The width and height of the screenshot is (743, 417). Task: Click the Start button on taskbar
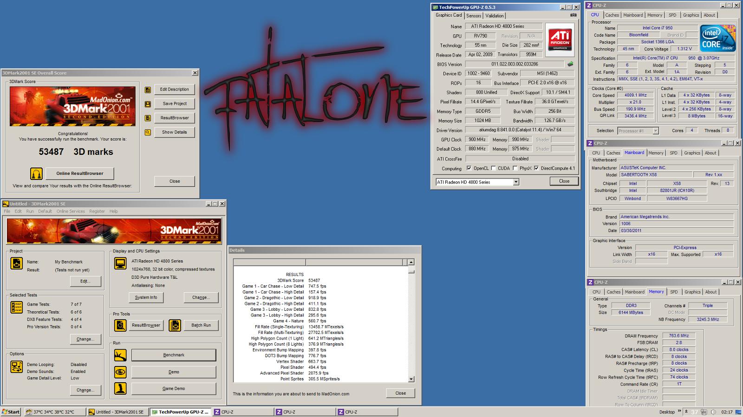click(11, 412)
